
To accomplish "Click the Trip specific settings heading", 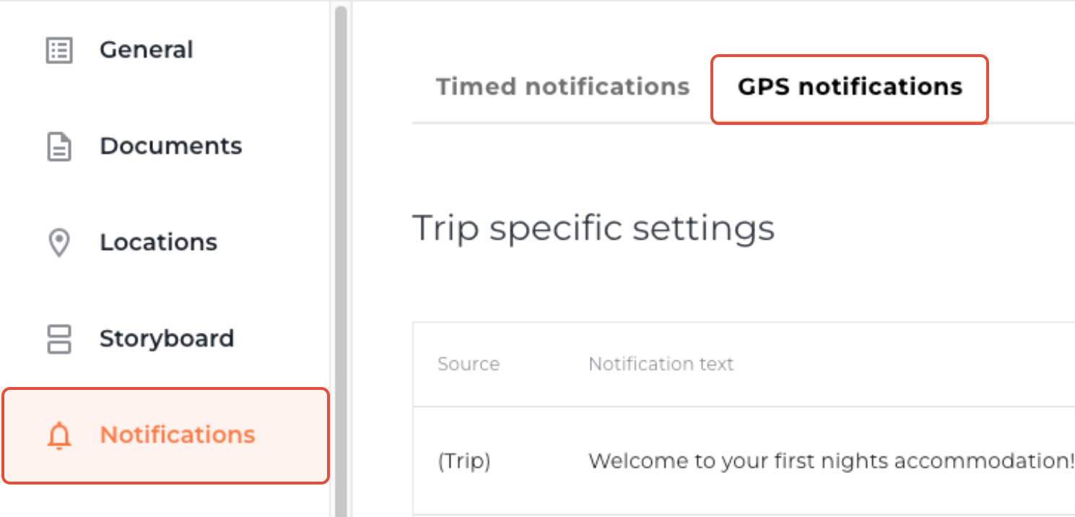I will pyautogui.click(x=593, y=227).
